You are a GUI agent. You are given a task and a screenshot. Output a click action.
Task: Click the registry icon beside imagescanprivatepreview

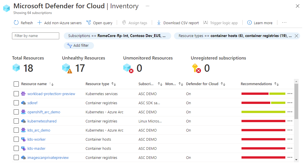tap(23, 157)
